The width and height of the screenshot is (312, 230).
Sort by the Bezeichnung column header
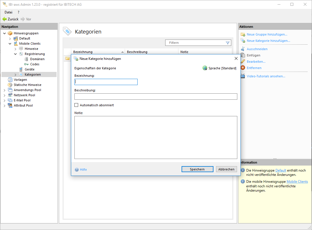83,52
